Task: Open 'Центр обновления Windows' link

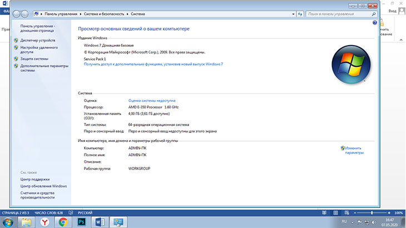Action: (43, 186)
